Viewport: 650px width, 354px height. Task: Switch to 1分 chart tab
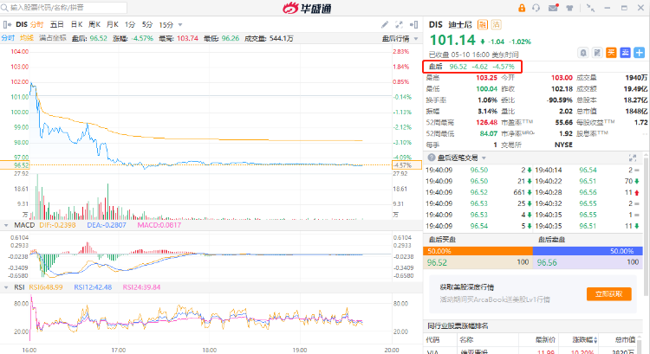tap(130, 24)
